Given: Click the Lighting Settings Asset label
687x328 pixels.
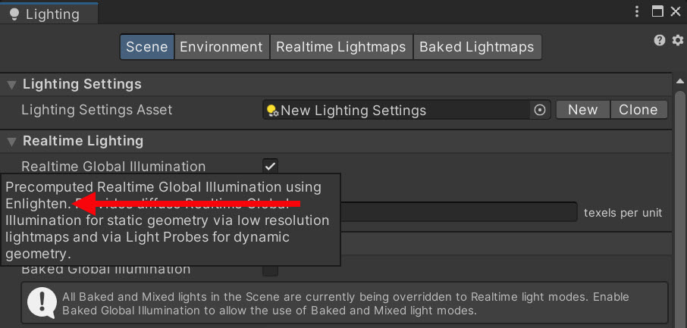Looking at the screenshot, I should [x=97, y=110].
